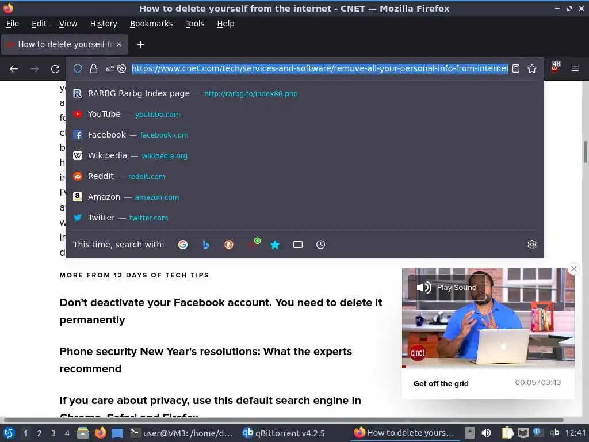Click the vertical page scrollbar thumb
This screenshot has width=589, height=442.
[x=585, y=152]
